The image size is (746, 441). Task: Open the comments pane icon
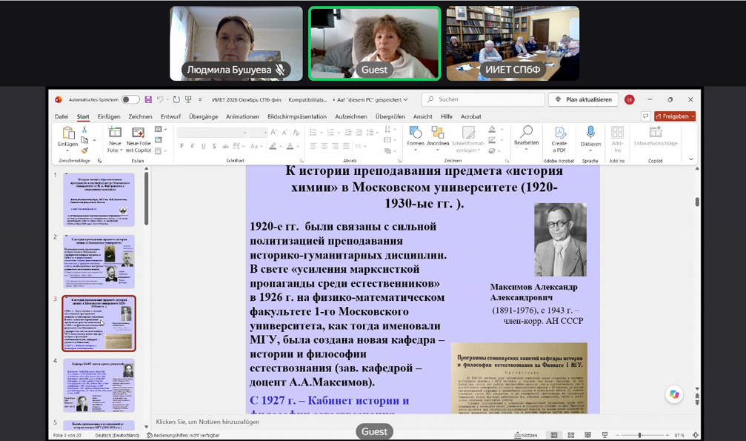tap(645, 116)
